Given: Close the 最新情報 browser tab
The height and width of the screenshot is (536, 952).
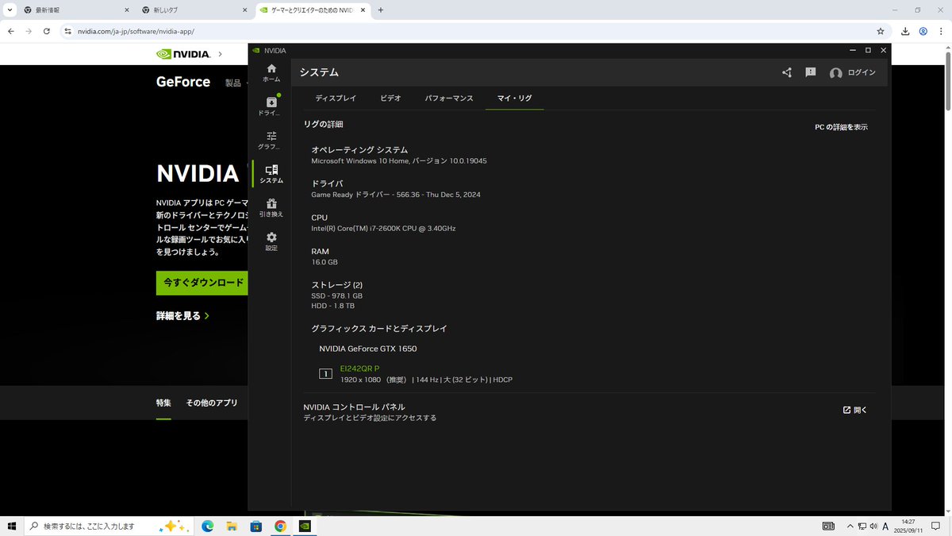Looking at the screenshot, I should coord(126,10).
